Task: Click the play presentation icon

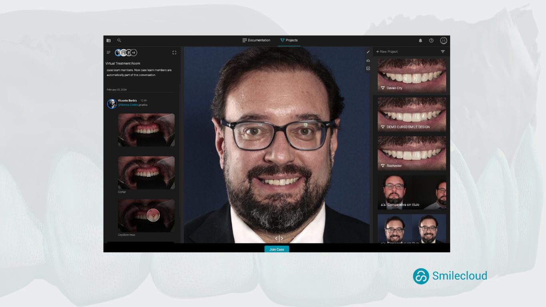Action: point(368,68)
